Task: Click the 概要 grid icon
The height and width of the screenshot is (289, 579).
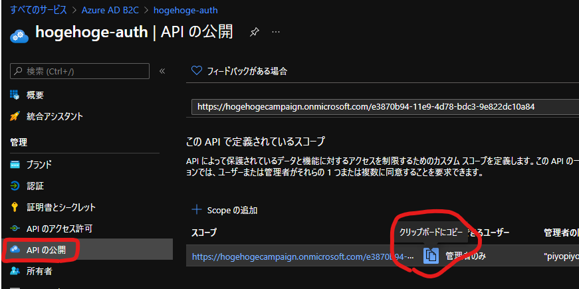Action: (x=15, y=95)
